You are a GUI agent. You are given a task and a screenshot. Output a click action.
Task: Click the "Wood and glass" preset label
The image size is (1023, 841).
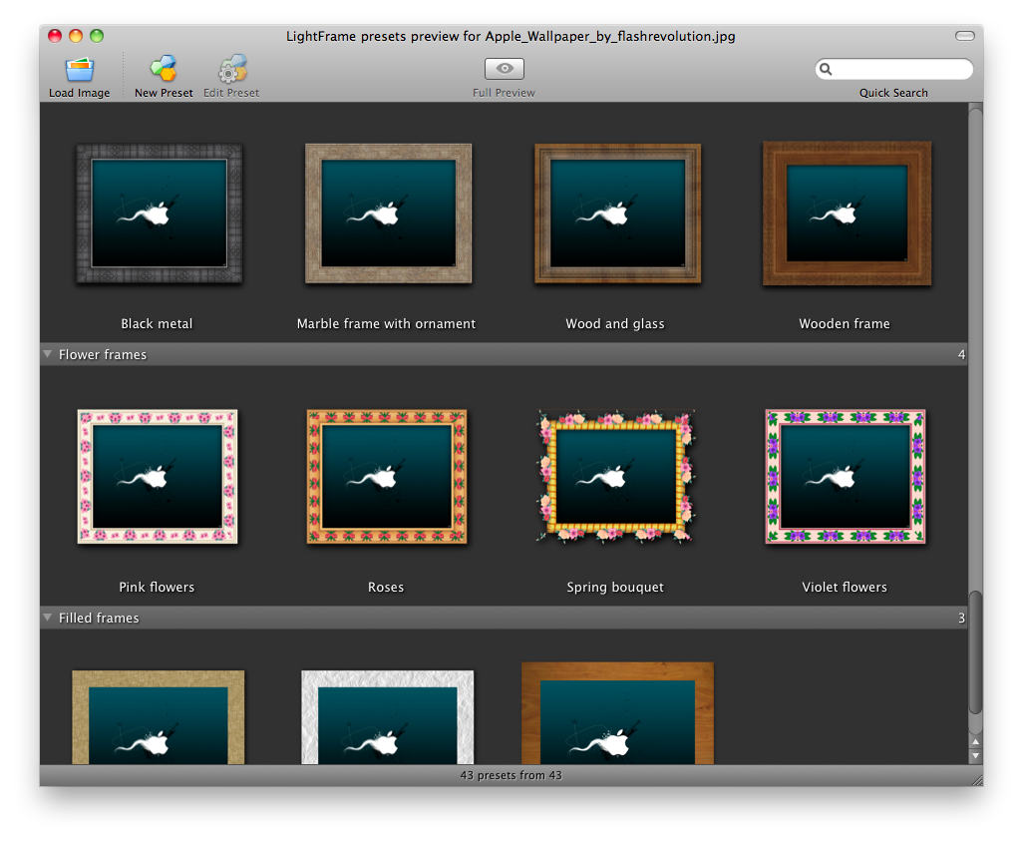(615, 324)
